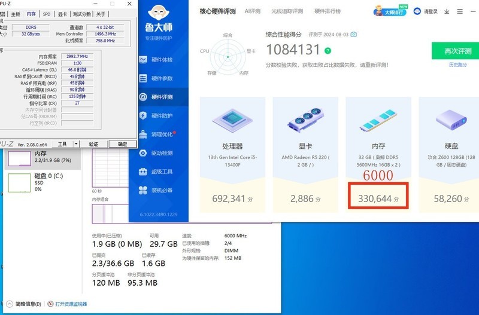Click 2992.7 MHz memory frequency value

(x=77, y=56)
